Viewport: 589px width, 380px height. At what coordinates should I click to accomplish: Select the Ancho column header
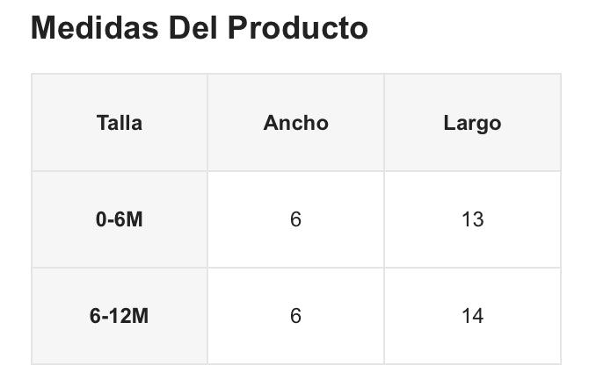click(x=295, y=123)
